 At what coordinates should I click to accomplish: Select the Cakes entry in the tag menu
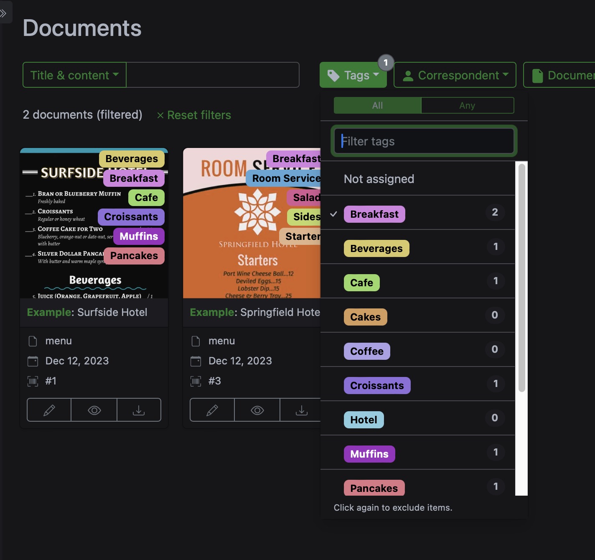[x=365, y=317]
